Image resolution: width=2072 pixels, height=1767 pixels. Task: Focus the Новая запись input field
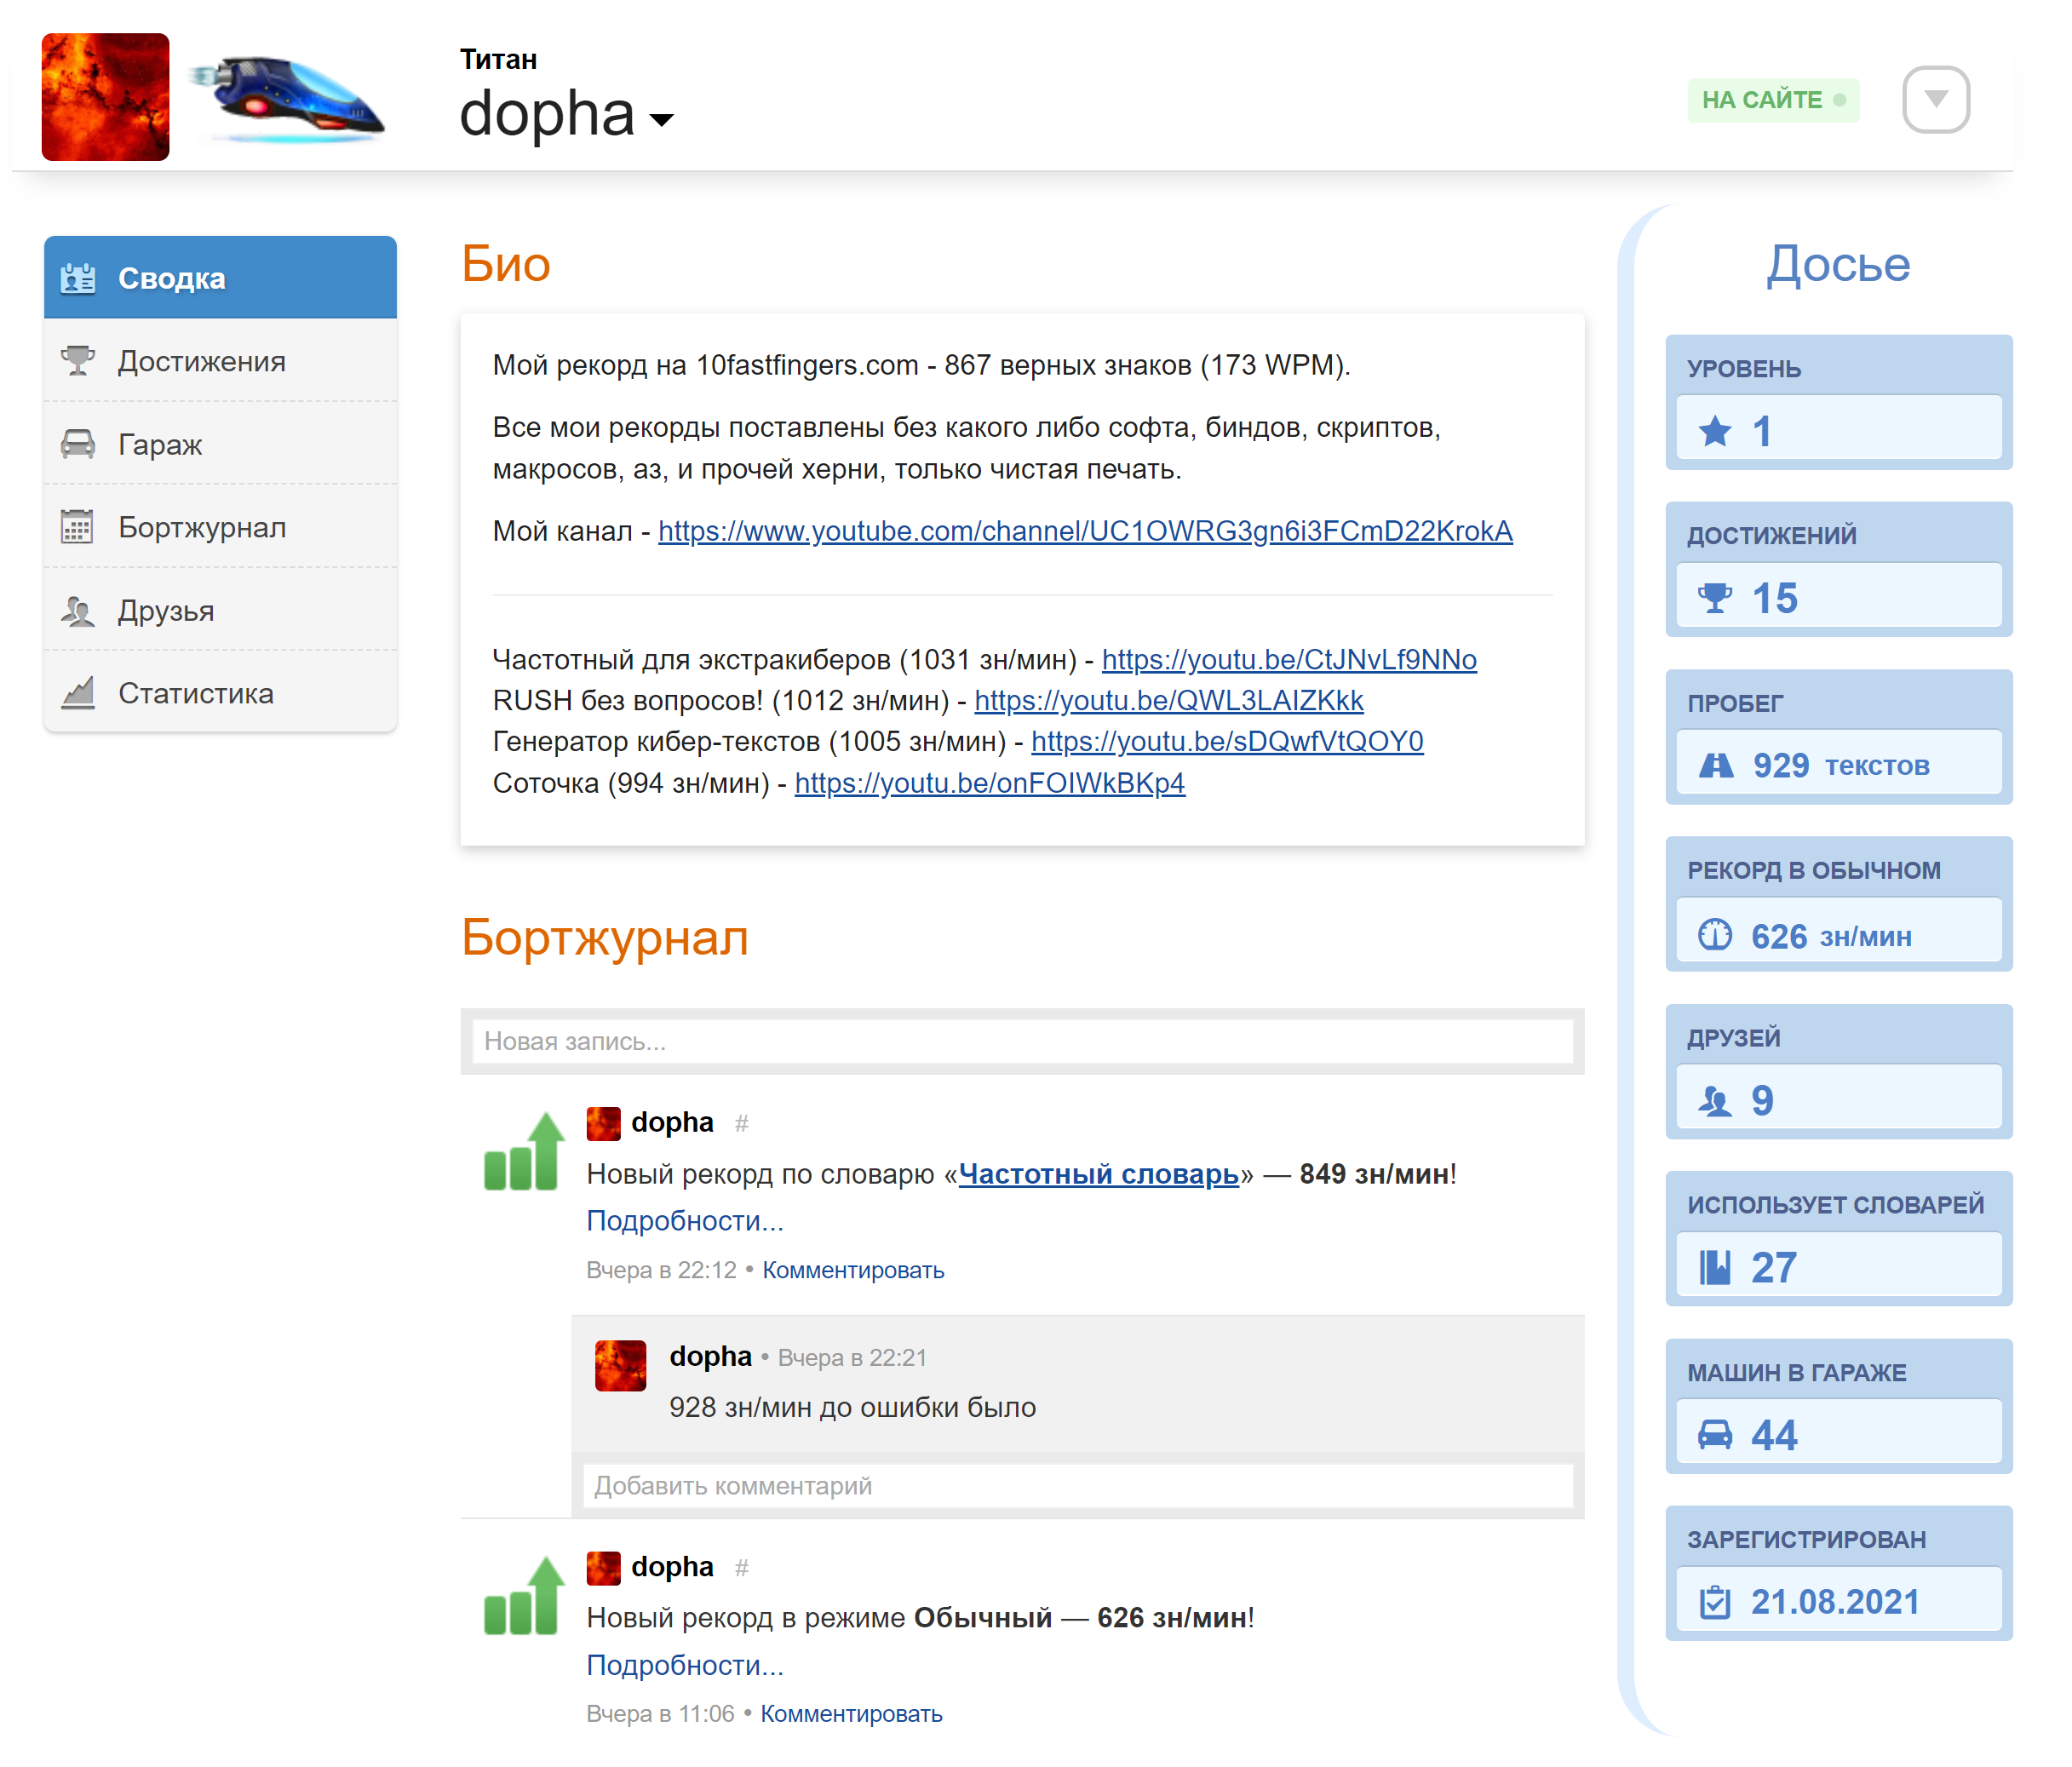pos(1022,1041)
